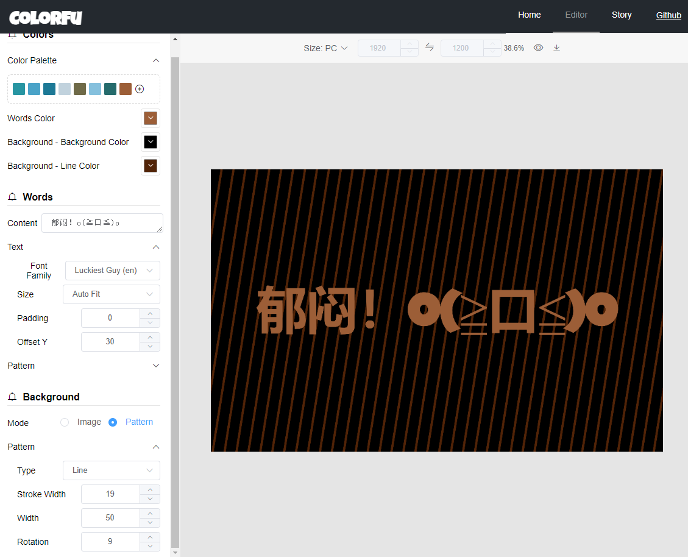Download the generated image
The width and height of the screenshot is (688, 557).
pos(556,48)
